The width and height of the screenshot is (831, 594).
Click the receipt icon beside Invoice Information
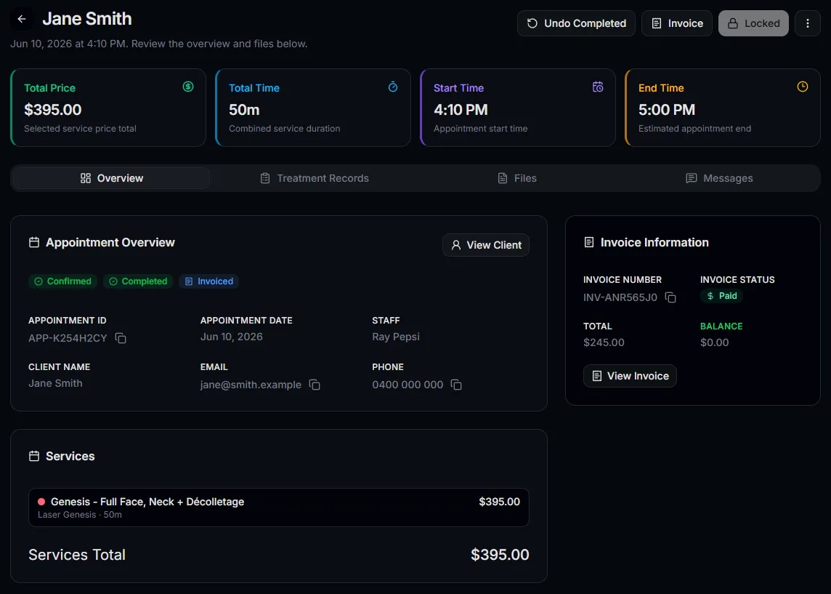[x=589, y=242]
